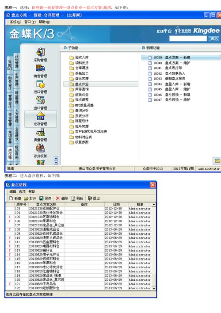Open the 物料对应表 folder
Screen dimensions: 221x313
click(80, 137)
